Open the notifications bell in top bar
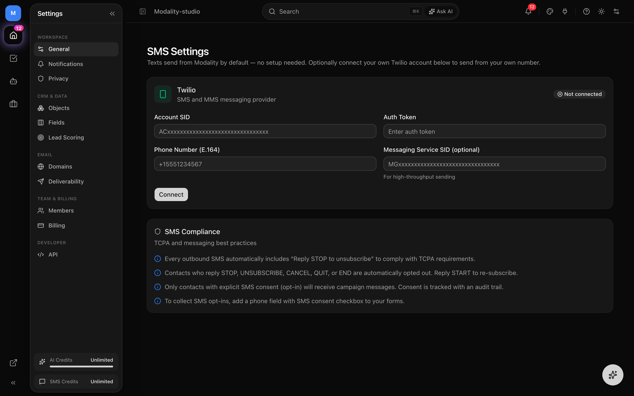634x396 pixels. click(x=528, y=11)
